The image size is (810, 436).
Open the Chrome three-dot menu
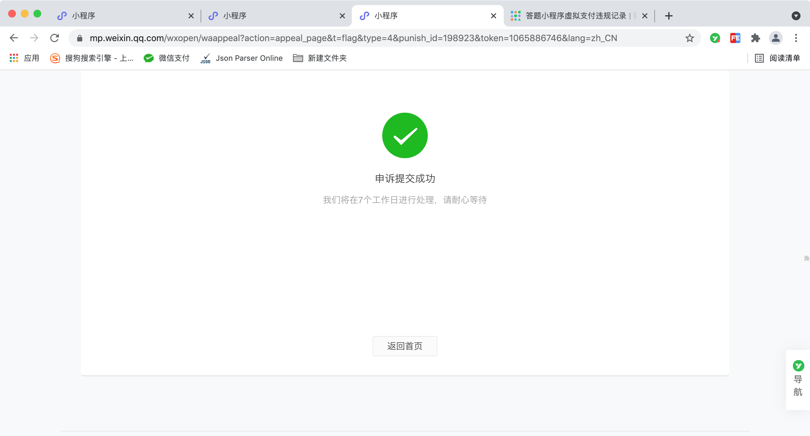(796, 38)
